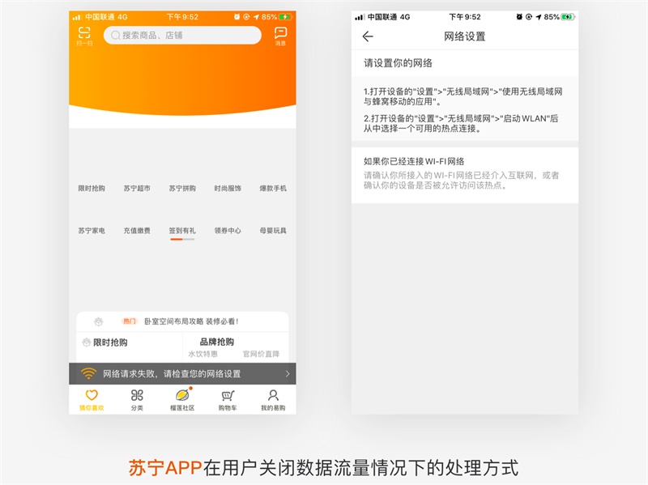
Task: Go back with the arrow in 网络设置
Action: 368,36
